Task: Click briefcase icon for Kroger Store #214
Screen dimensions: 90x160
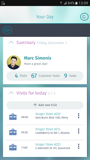Action: click(13, 132)
